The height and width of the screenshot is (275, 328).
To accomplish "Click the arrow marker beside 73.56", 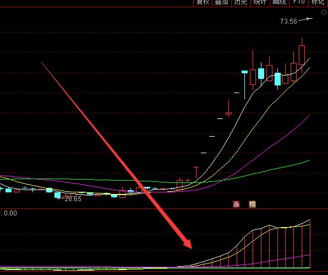I will pyautogui.click(x=306, y=19).
